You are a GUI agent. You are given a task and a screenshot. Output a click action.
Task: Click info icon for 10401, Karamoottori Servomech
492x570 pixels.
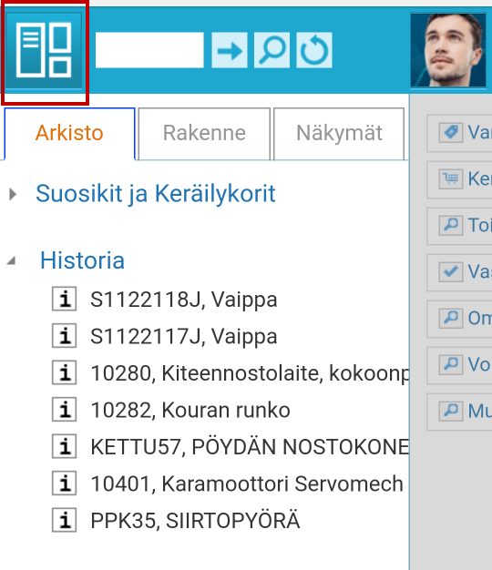65,483
